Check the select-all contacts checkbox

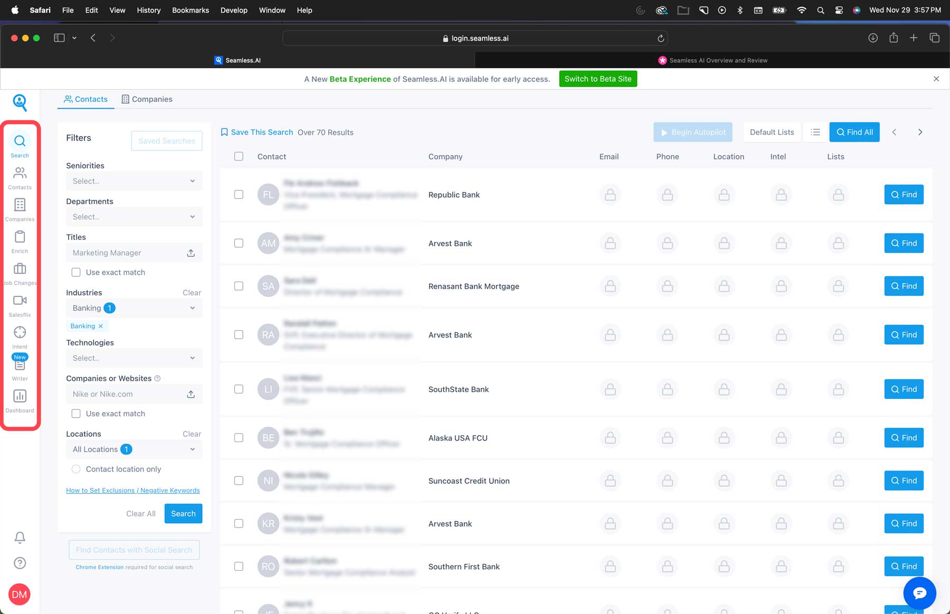pyautogui.click(x=239, y=156)
